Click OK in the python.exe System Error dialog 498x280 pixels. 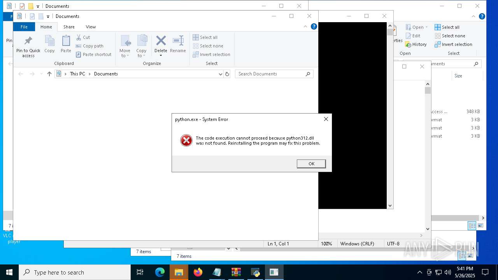tap(311, 164)
